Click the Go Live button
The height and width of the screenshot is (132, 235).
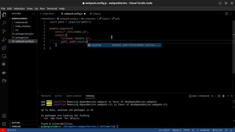(217, 130)
